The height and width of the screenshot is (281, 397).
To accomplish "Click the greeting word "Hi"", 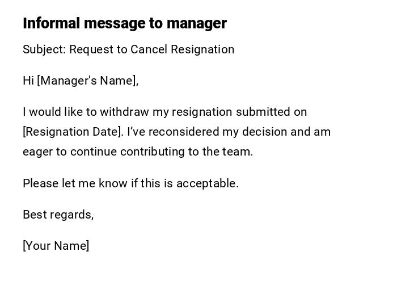I will pos(28,81).
